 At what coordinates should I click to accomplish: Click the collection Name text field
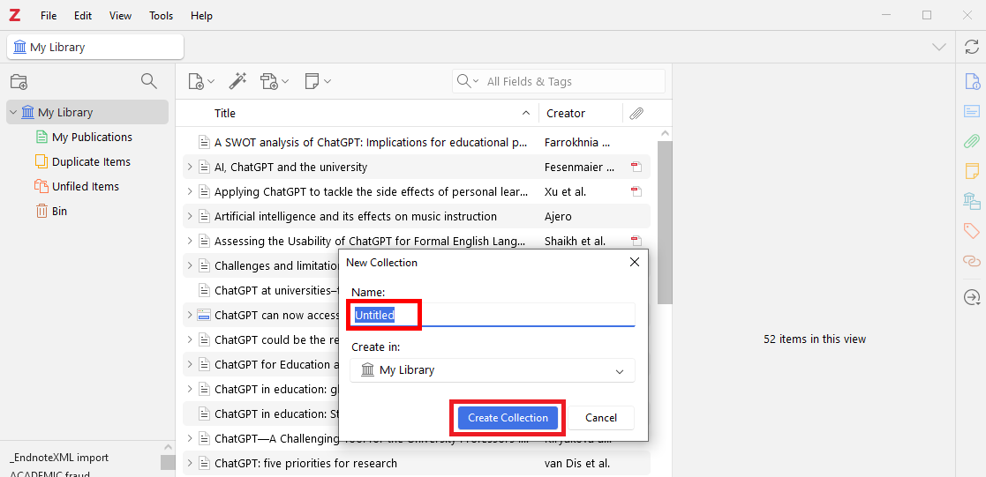click(x=493, y=315)
